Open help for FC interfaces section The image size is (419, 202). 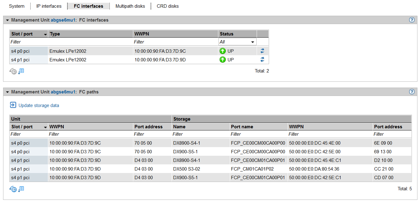[412, 20]
